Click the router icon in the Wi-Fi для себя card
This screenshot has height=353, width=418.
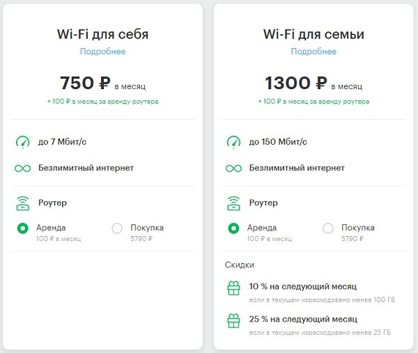pos(23,203)
